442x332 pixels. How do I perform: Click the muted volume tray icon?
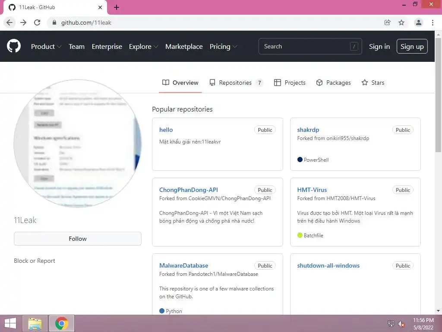pyautogui.click(x=401, y=324)
